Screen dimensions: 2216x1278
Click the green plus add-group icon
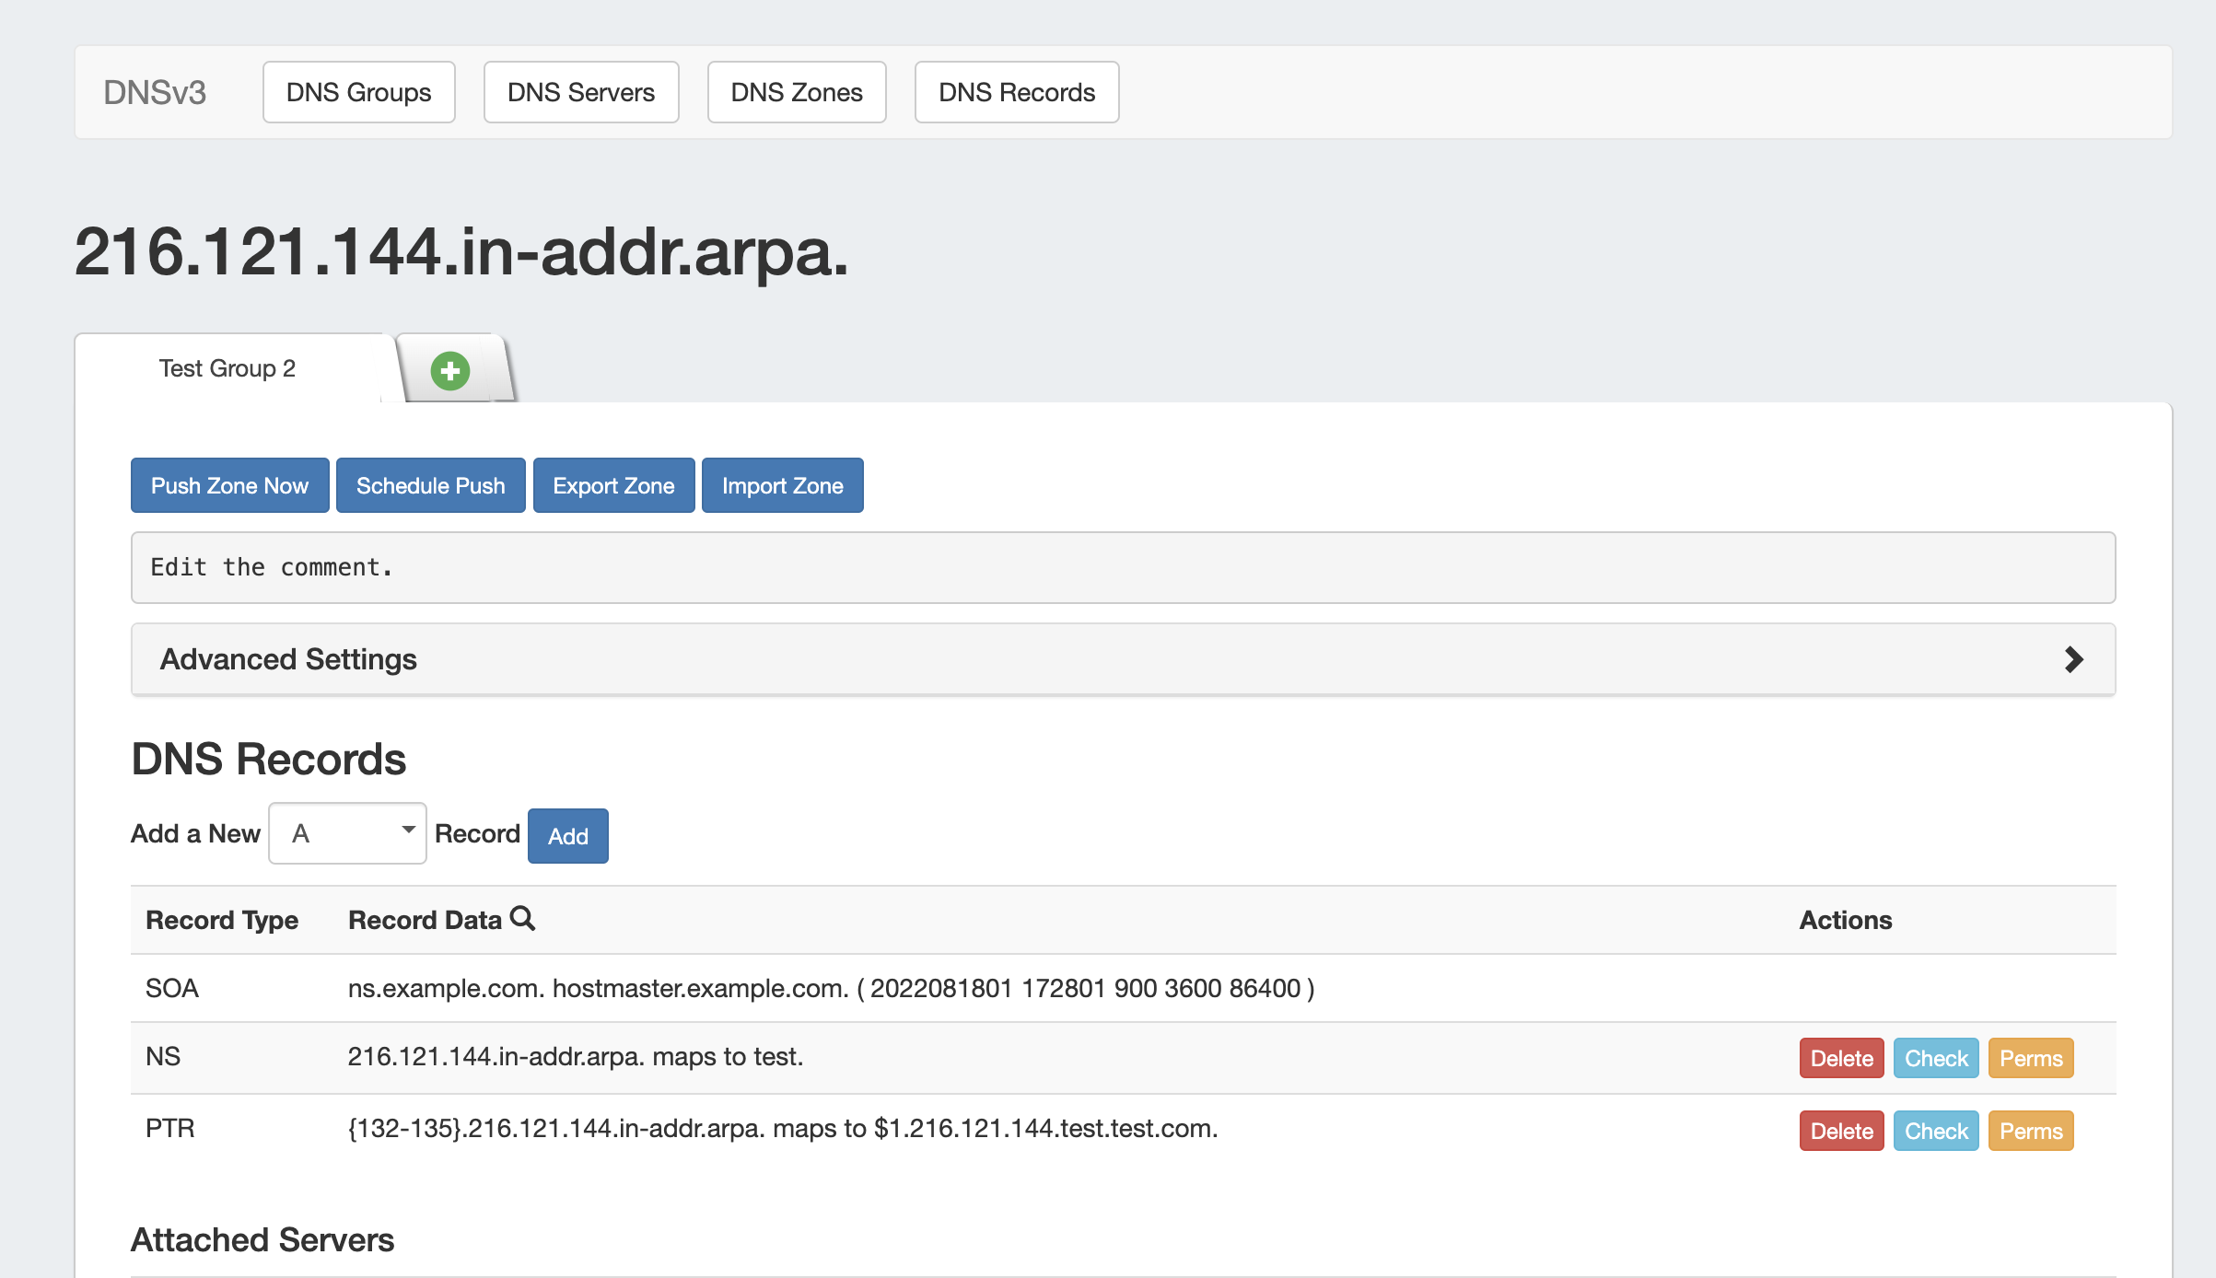coord(450,371)
